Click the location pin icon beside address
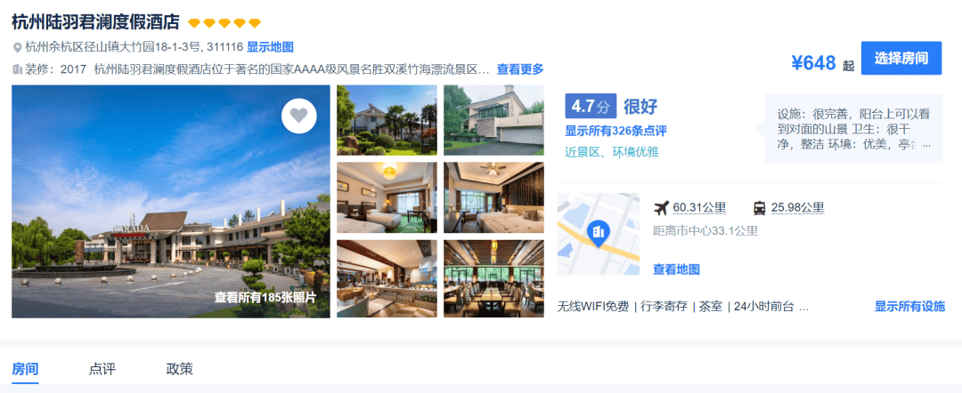The image size is (962, 393). (x=17, y=47)
